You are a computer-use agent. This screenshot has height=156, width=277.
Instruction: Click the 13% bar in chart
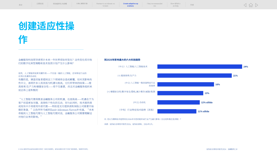point(180,93)
